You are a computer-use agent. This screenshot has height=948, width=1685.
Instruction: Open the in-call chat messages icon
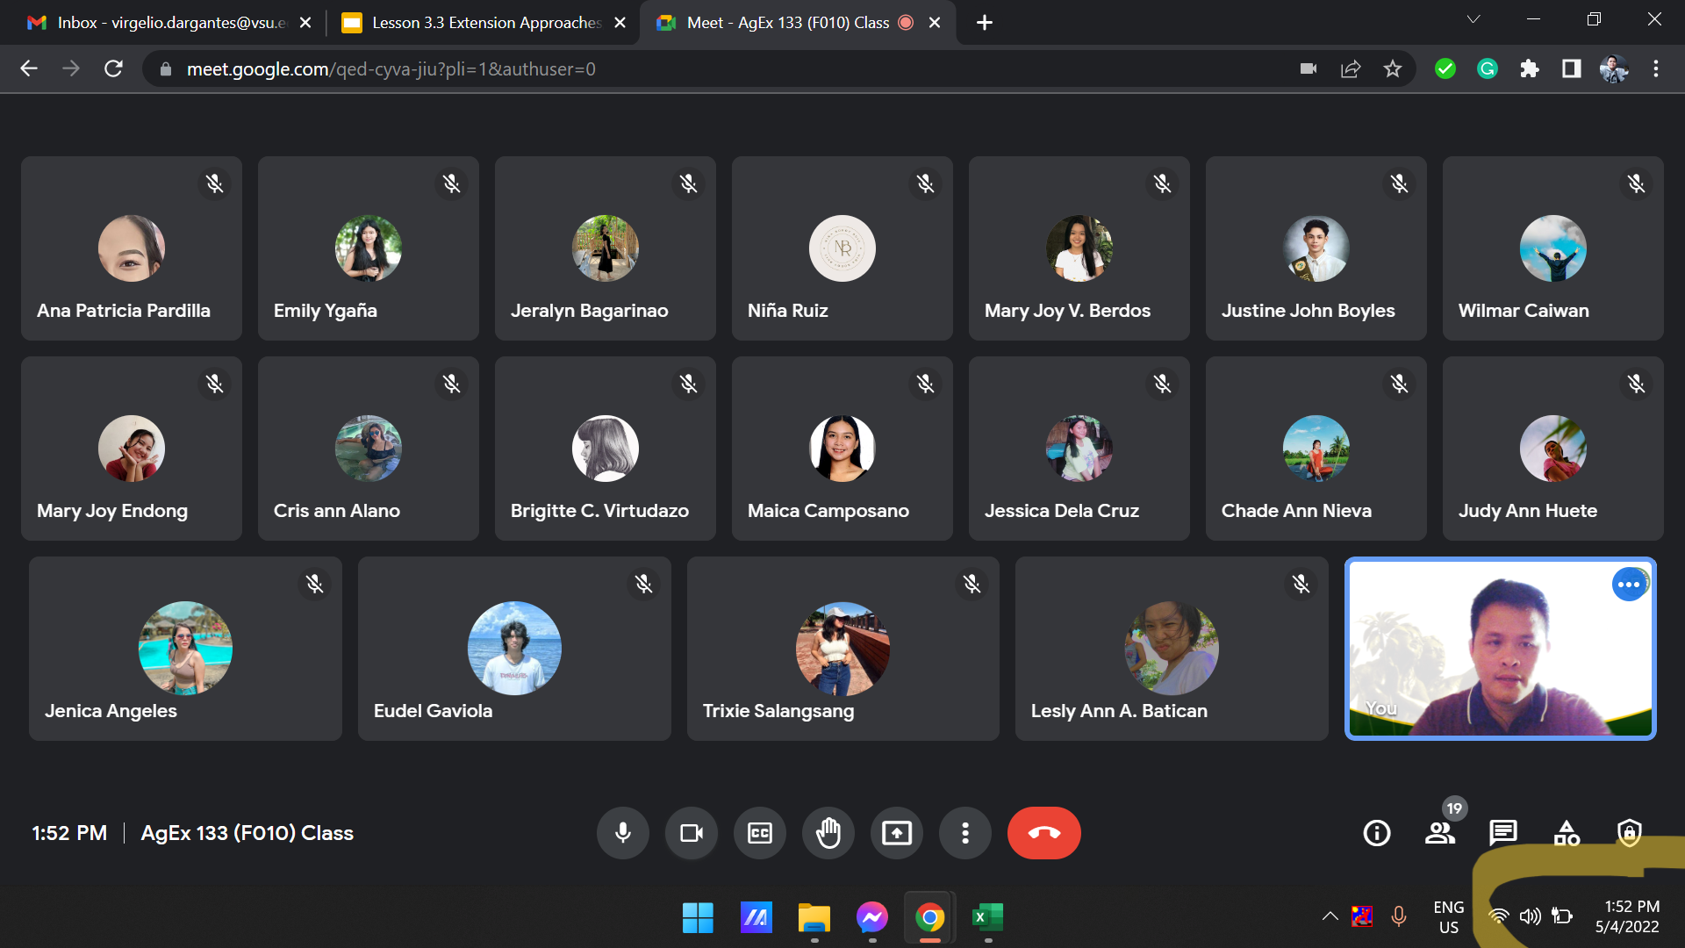click(1502, 832)
